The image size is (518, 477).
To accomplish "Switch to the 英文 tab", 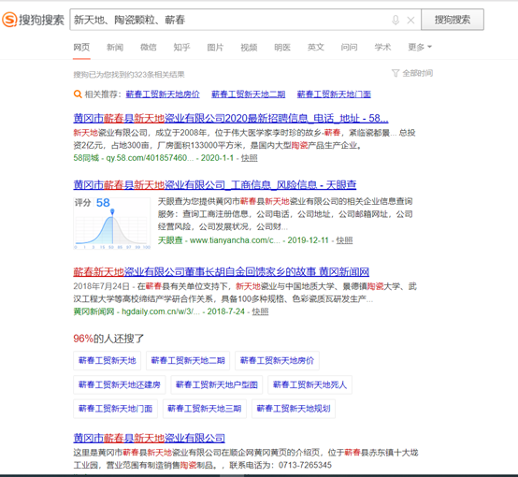I will pyautogui.click(x=316, y=48).
